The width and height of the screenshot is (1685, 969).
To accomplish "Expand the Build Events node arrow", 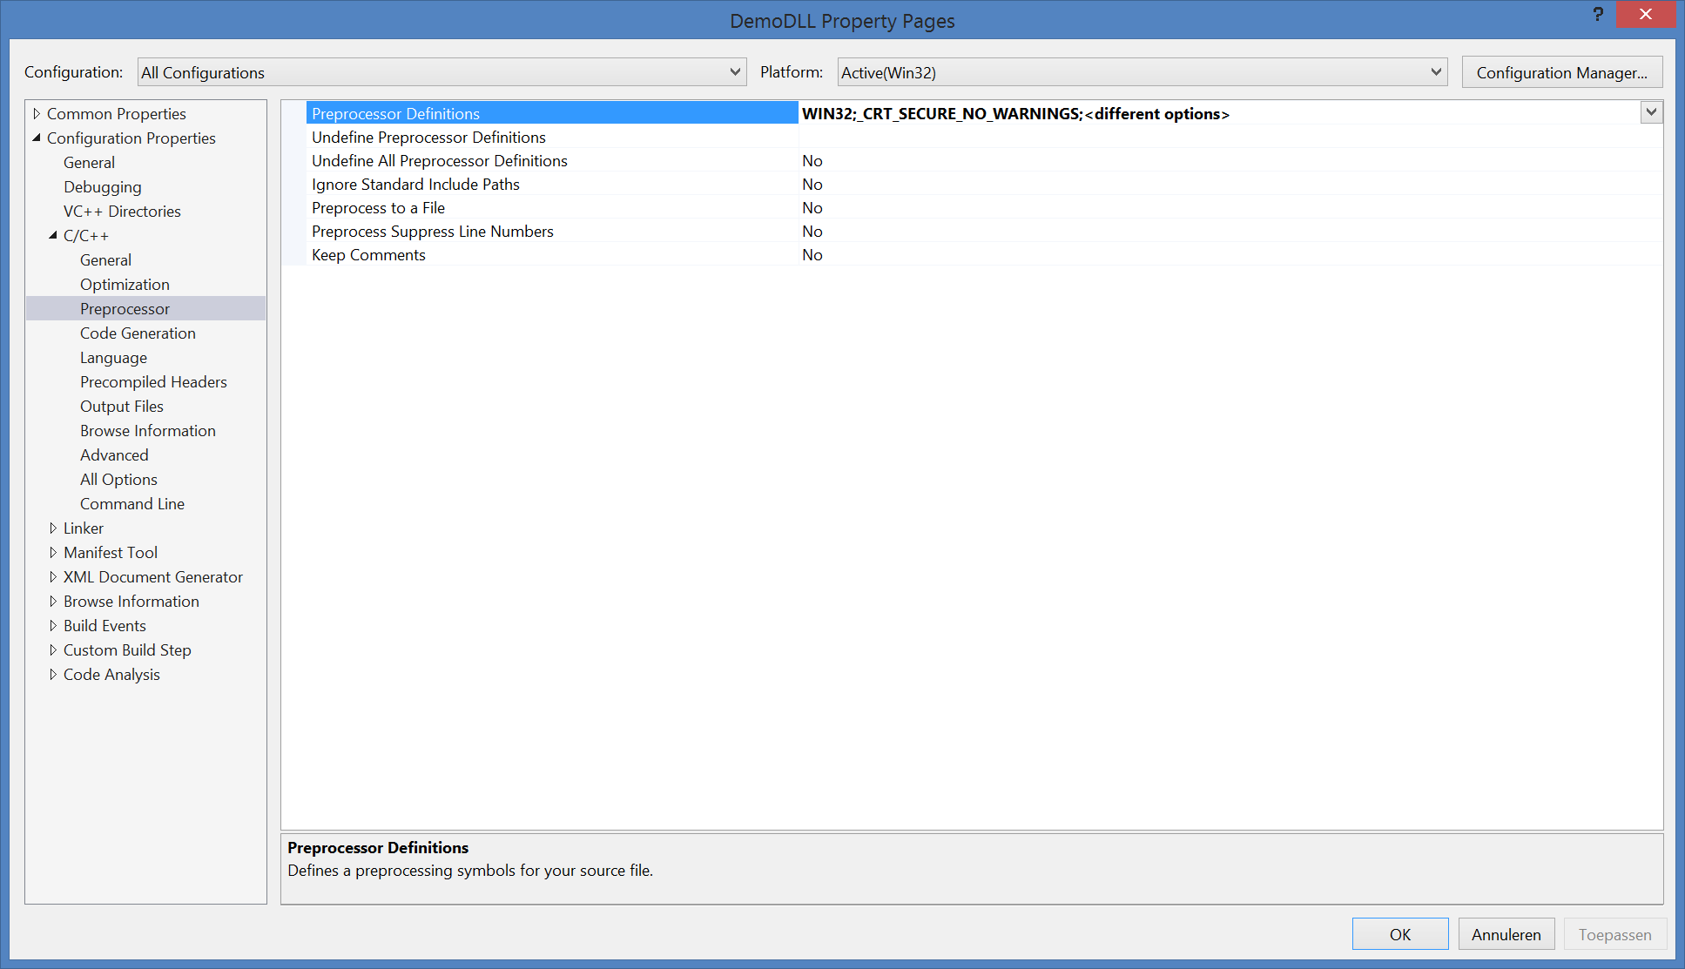I will 53,625.
